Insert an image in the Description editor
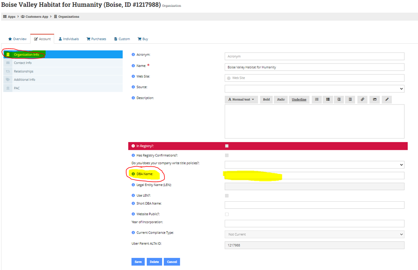Viewport: 418px width, 270px height. (374, 99)
